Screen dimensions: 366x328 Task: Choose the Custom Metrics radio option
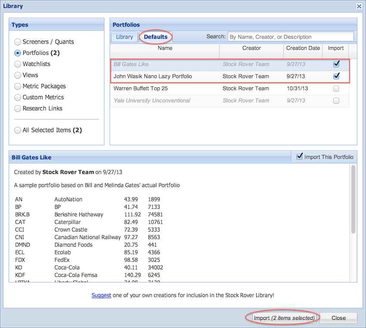(x=18, y=97)
